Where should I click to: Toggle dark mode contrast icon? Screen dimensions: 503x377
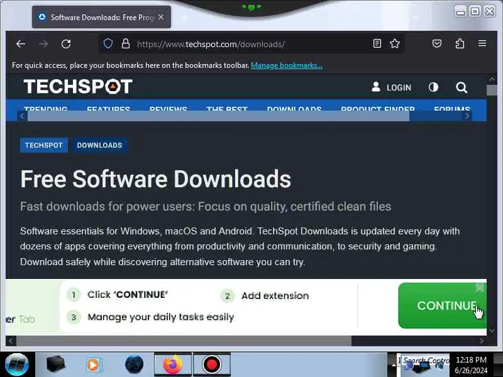tap(433, 87)
